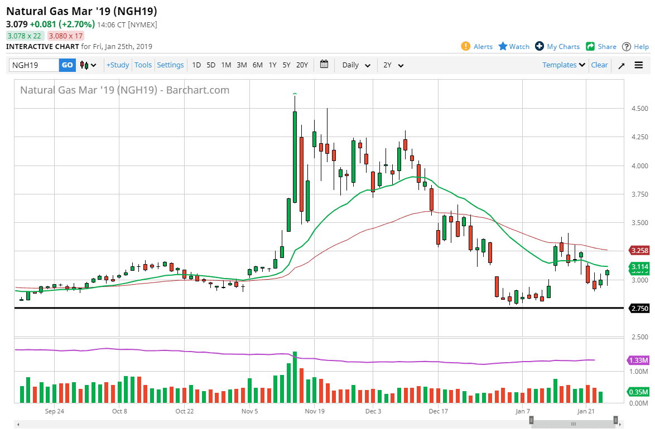Open the Templates dropdown
The height and width of the screenshot is (429, 655).
point(564,65)
